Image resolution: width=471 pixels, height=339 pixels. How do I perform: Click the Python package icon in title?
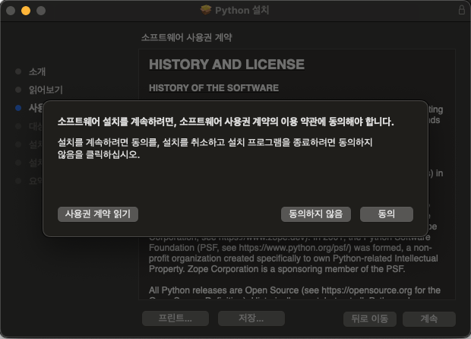206,10
